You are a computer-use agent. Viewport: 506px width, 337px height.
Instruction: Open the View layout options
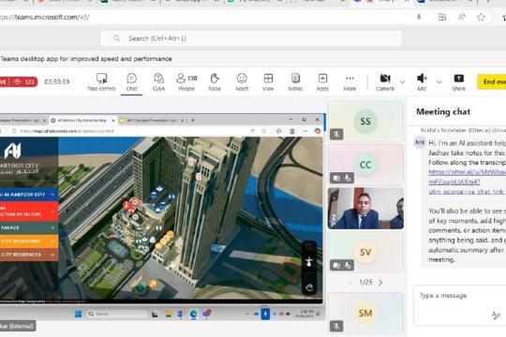pos(268,82)
